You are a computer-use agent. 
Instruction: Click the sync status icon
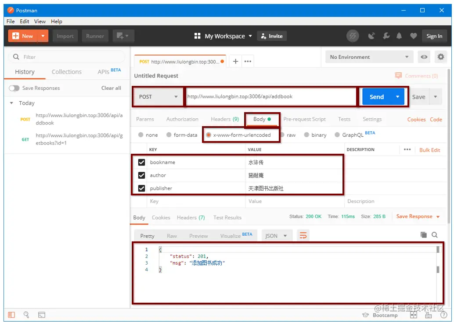coord(353,36)
